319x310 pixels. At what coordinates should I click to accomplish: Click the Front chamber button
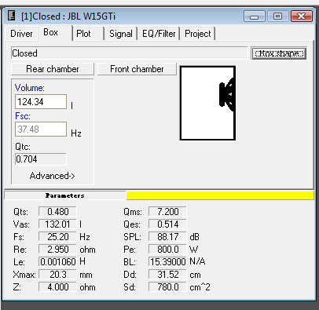click(137, 69)
